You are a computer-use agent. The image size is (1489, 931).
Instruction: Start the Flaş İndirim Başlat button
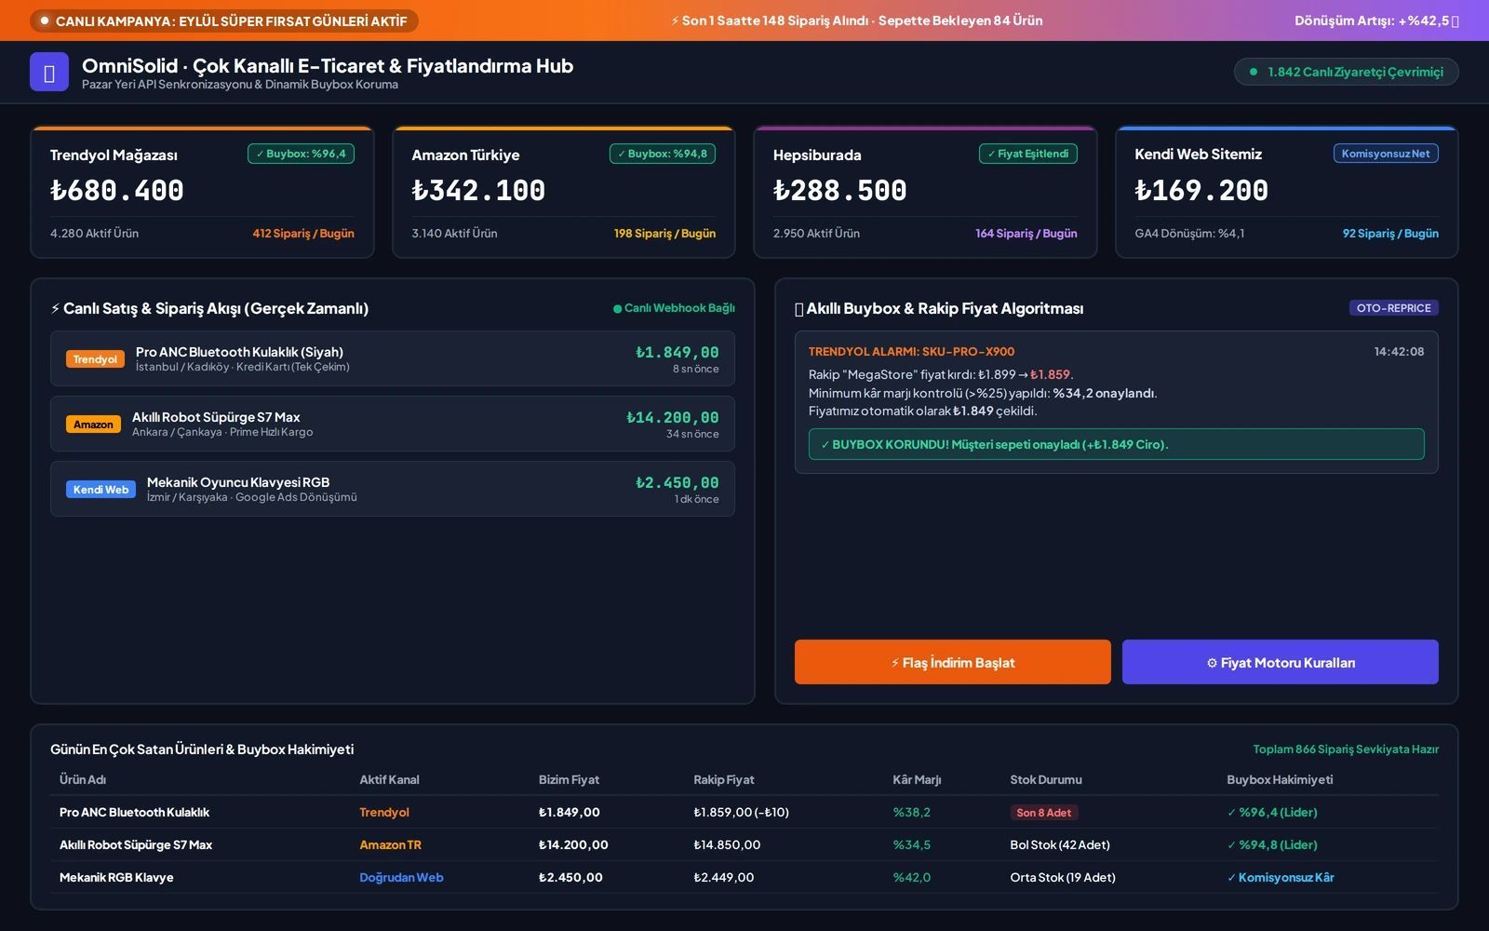coord(953,662)
